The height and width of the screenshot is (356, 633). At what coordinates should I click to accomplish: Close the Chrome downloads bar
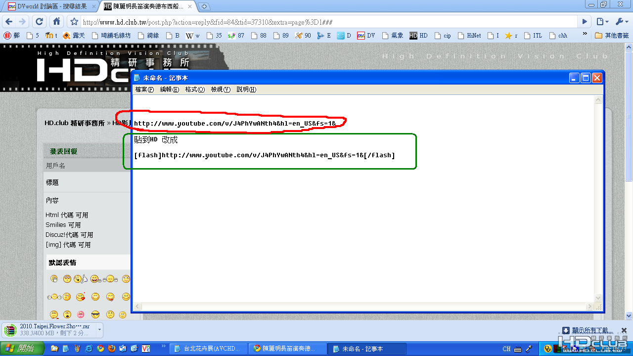[x=625, y=330]
